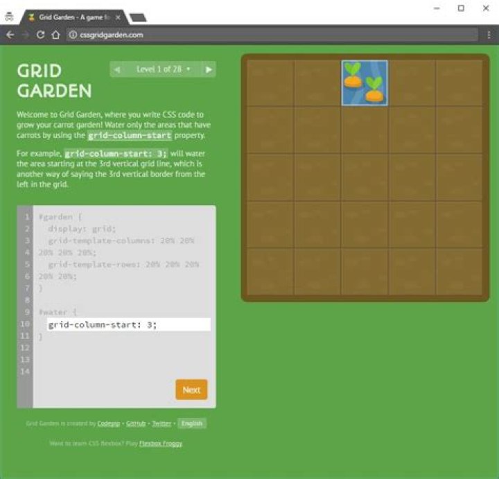
Task: Click the watered carrot plot in garden
Action: pyautogui.click(x=365, y=83)
